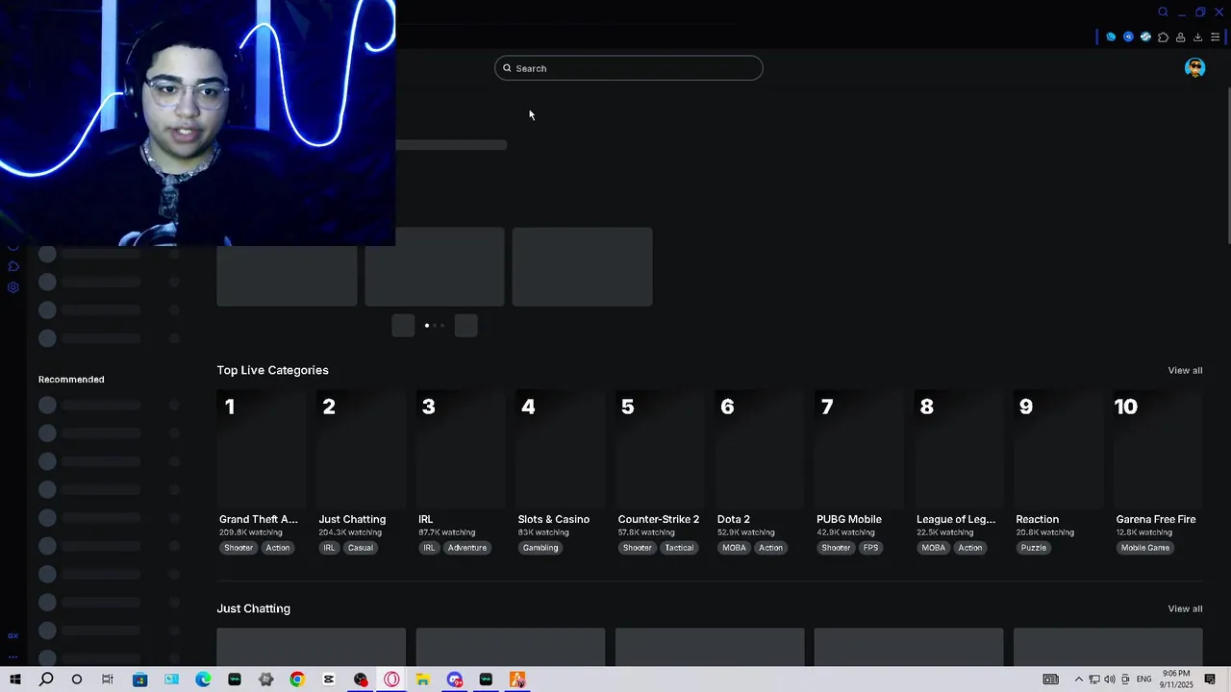
Task: View all Top Live Categories
Action: point(1185,370)
